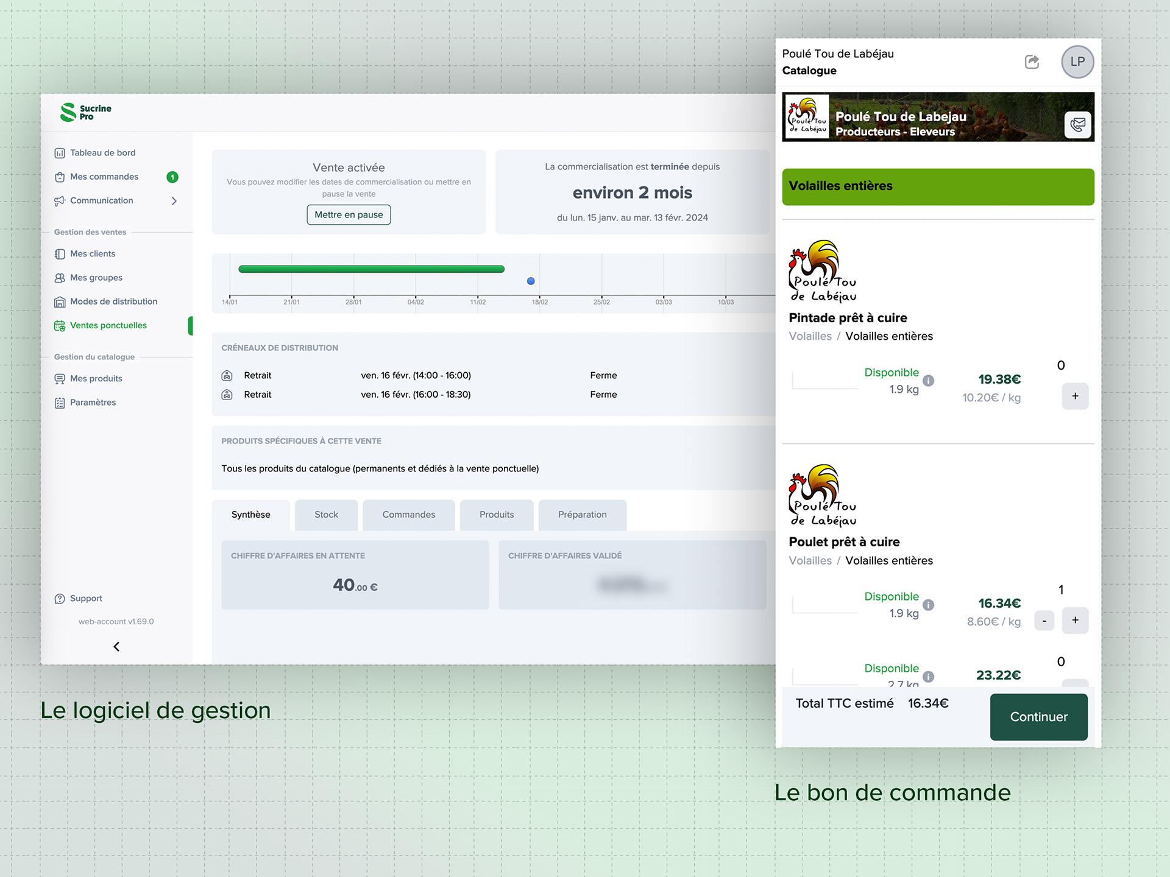
Task: Click the Mes produits icon
Action: [x=60, y=378]
